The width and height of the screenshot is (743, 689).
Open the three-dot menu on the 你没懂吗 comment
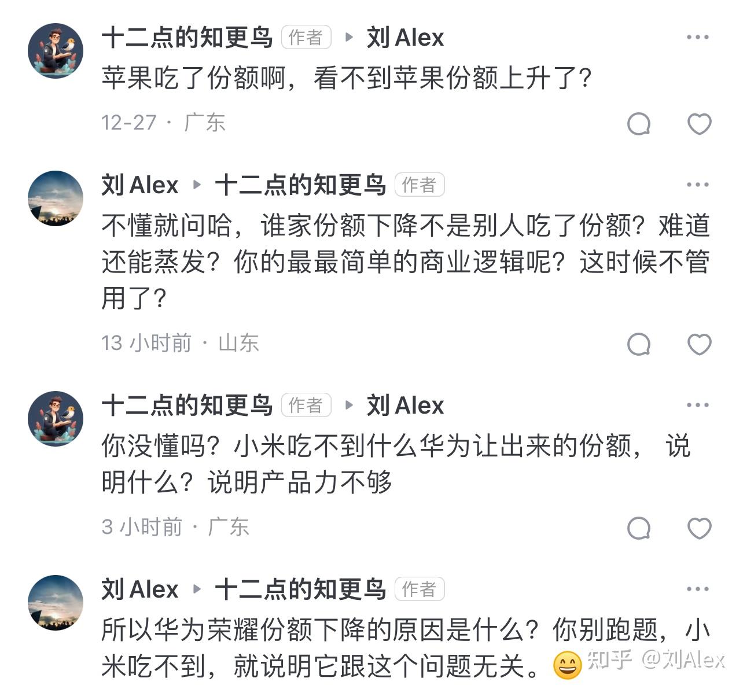click(697, 405)
